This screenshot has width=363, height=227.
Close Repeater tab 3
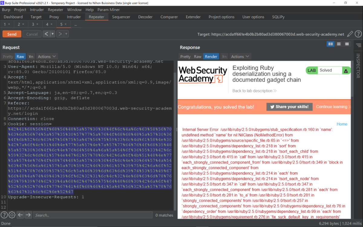point(37,24)
